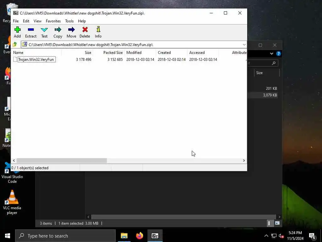Click the Explorer horizontal scrollbar

[184, 217]
